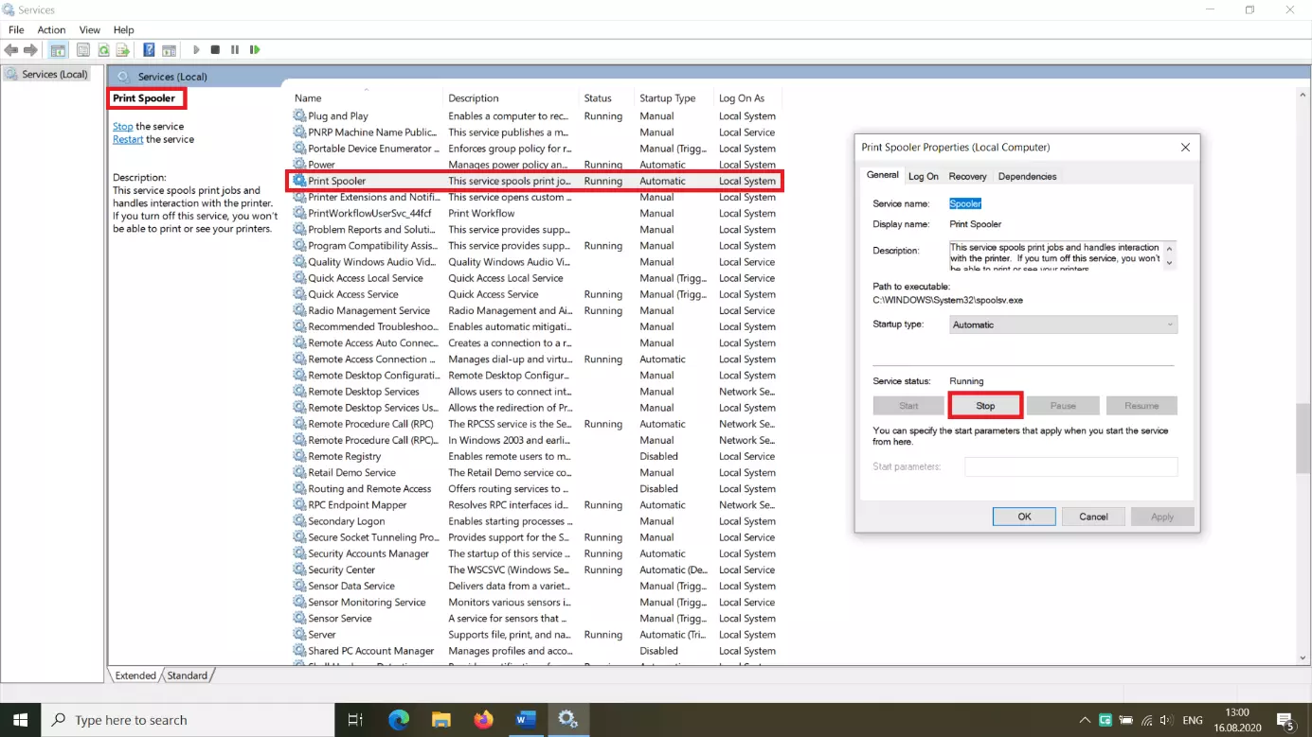The width and height of the screenshot is (1312, 737).
Task: Sort services by the Name column header
Action: [x=308, y=98]
